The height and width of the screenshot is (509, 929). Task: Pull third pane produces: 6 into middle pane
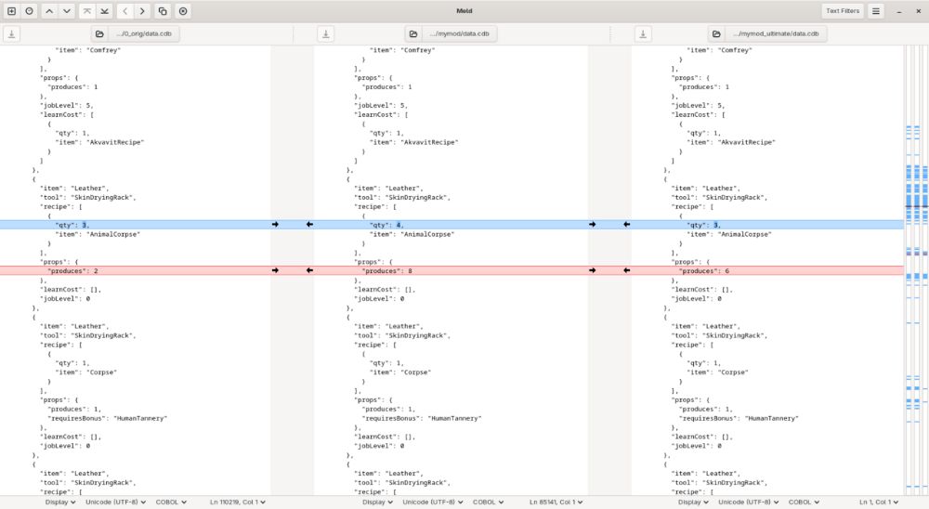point(627,270)
